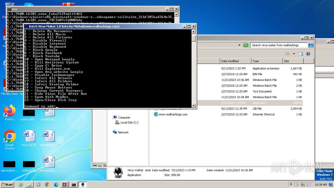The image size is (334, 188).
Task: Click scroll up arrow in eee console
Action: point(176,14)
